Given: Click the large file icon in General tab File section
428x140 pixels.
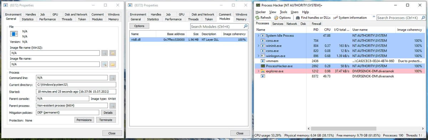Looking at the screenshot, I should [x=14, y=34].
